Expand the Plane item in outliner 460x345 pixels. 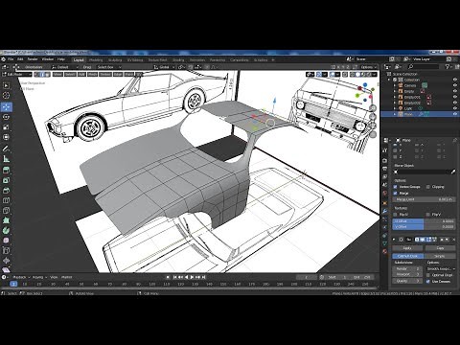395,114
